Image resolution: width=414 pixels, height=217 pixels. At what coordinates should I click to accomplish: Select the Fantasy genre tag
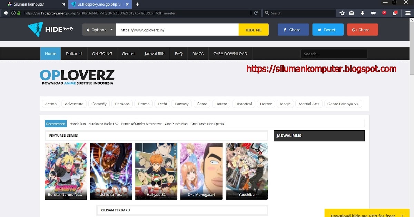point(182,104)
